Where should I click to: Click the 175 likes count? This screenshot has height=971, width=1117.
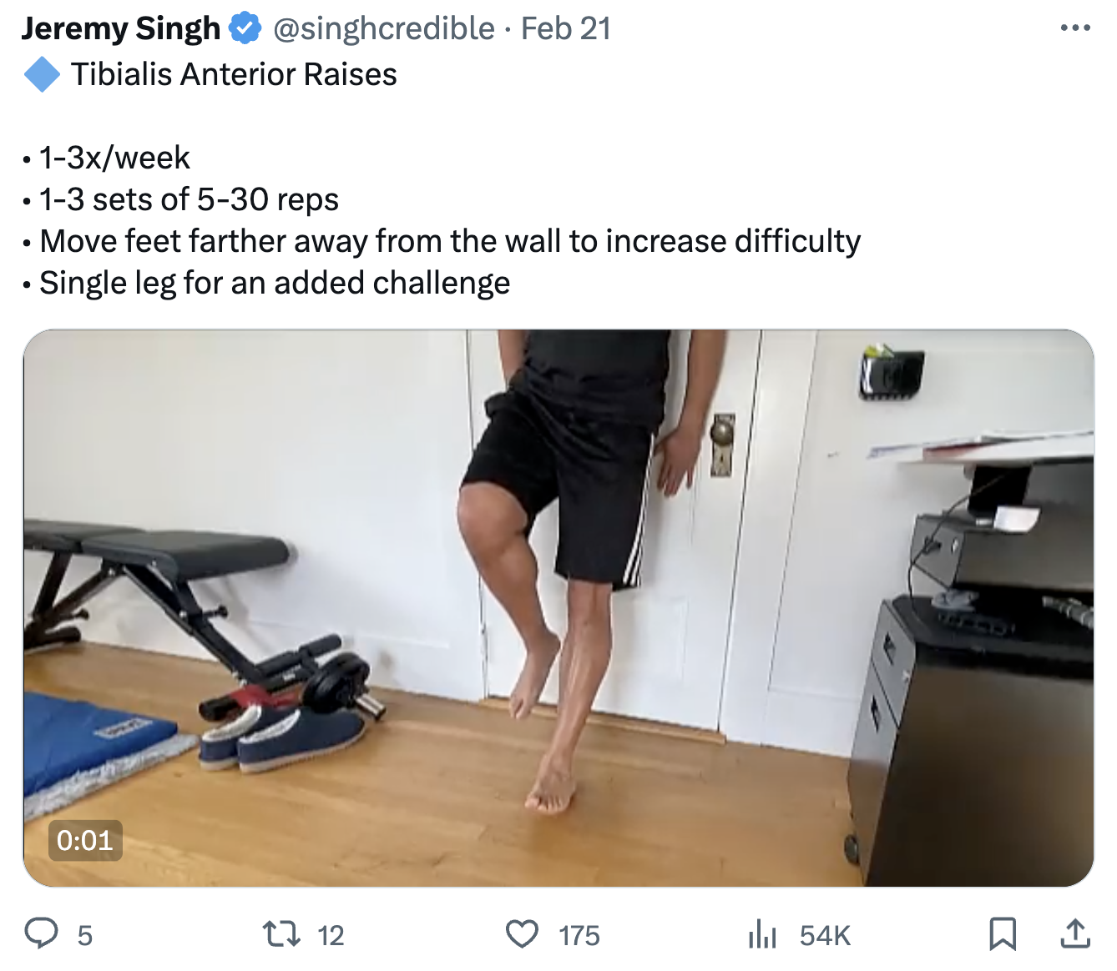(579, 936)
